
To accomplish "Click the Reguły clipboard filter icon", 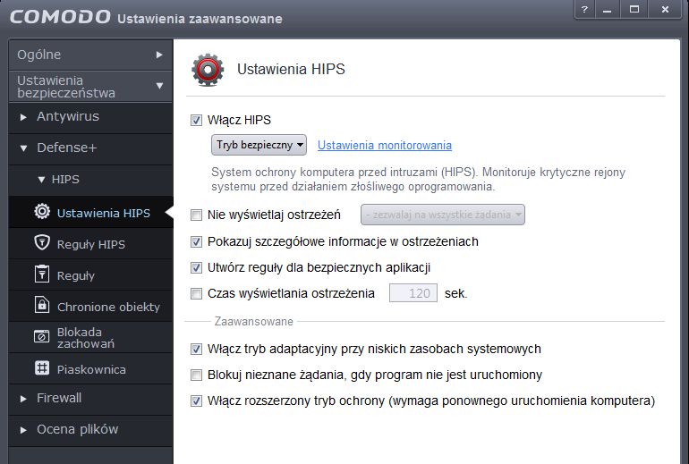I will (42, 274).
